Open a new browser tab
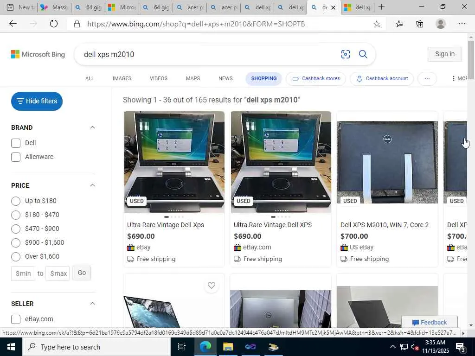Image resolution: width=475 pixels, height=356 pixels. click(x=381, y=7)
